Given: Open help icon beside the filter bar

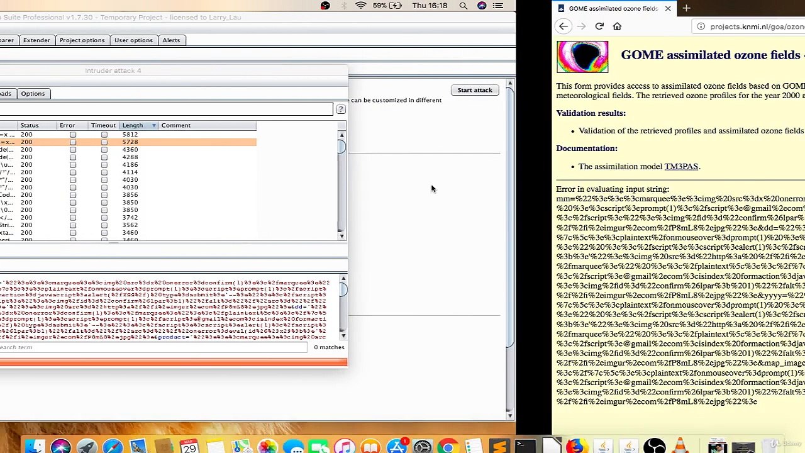Looking at the screenshot, I should click(341, 109).
